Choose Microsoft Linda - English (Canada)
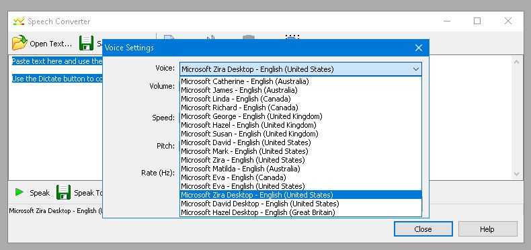 tap(300, 99)
